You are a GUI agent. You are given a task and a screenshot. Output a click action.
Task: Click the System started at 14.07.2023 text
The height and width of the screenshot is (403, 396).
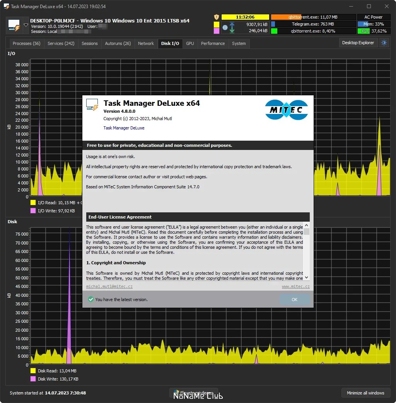(48, 393)
